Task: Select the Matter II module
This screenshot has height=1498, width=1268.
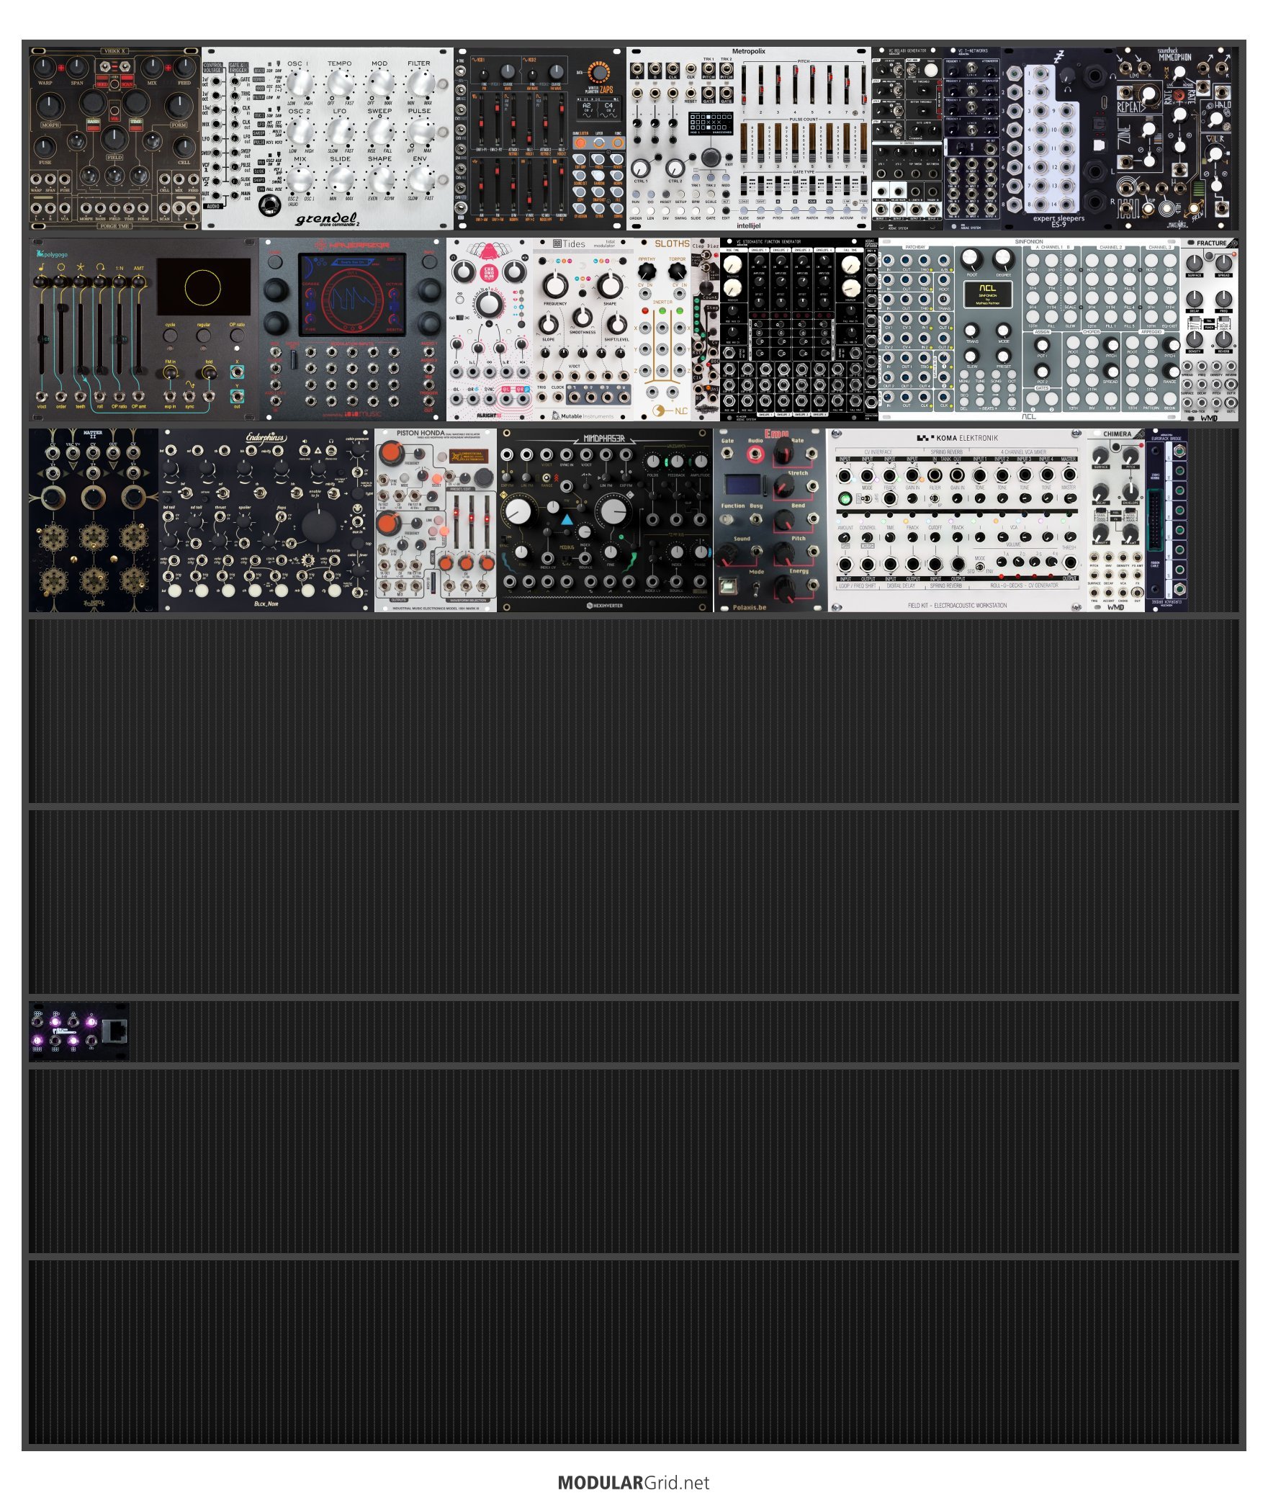Action: pos(93,520)
